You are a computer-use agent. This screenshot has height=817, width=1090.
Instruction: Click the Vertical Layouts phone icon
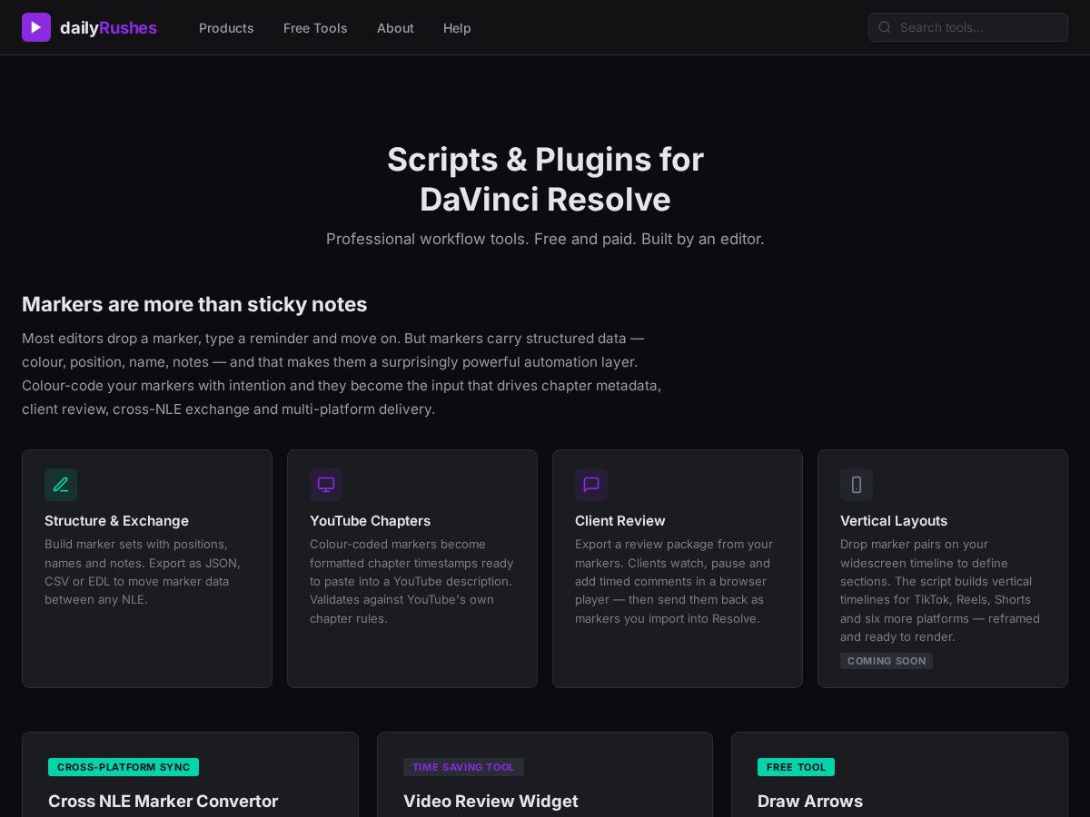[857, 485]
